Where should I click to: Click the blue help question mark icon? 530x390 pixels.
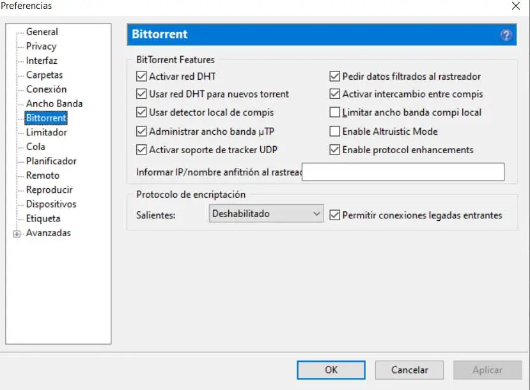(506, 35)
